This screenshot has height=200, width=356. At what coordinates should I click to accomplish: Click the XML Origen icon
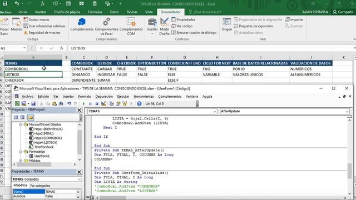(x=226, y=24)
